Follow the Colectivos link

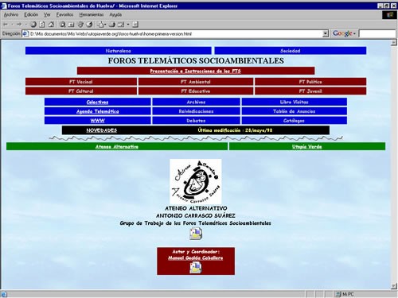pyautogui.click(x=97, y=102)
